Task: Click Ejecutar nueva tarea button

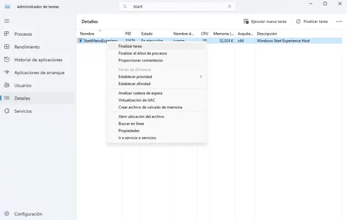Action: click(265, 22)
